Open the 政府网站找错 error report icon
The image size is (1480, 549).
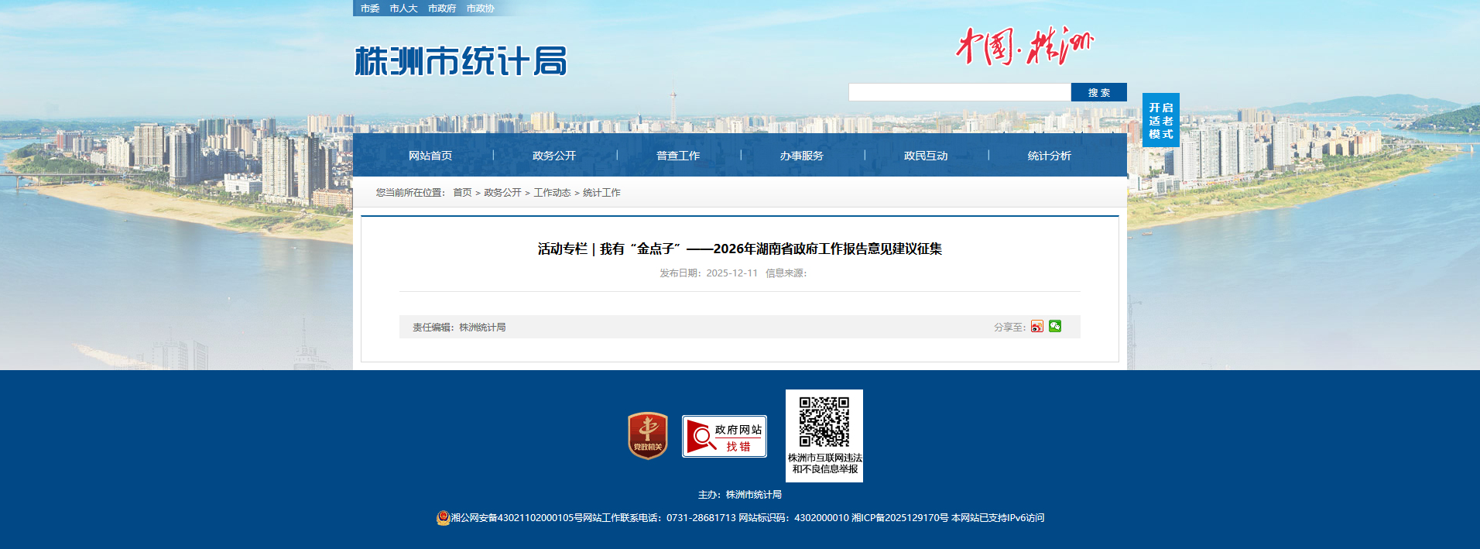tap(724, 437)
